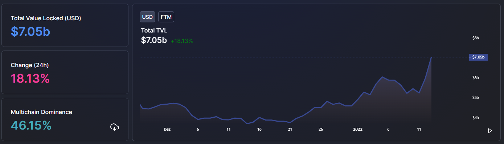Click the chart line's peak endpoint

[x=431, y=57]
